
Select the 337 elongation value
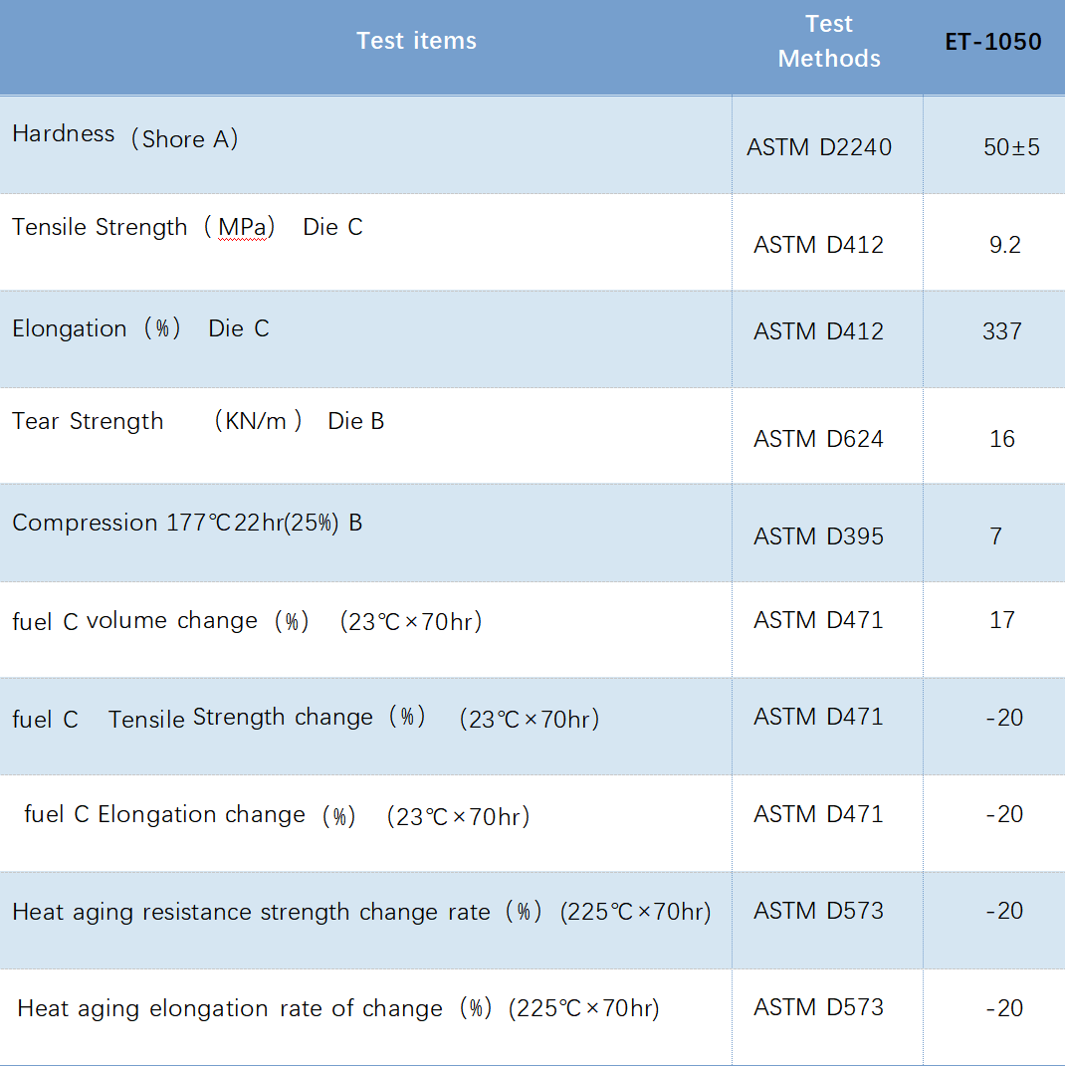[1001, 331]
